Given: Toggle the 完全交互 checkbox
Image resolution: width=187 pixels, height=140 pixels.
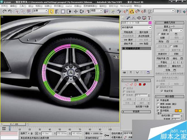Looking at the screenshot, I should tap(162, 91).
